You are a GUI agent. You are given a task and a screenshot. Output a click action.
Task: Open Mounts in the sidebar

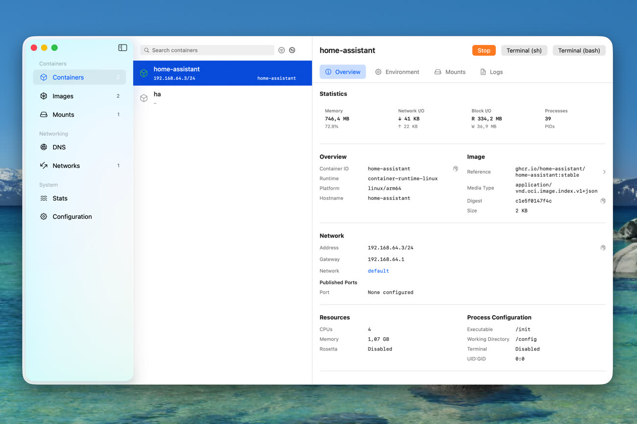(63, 115)
